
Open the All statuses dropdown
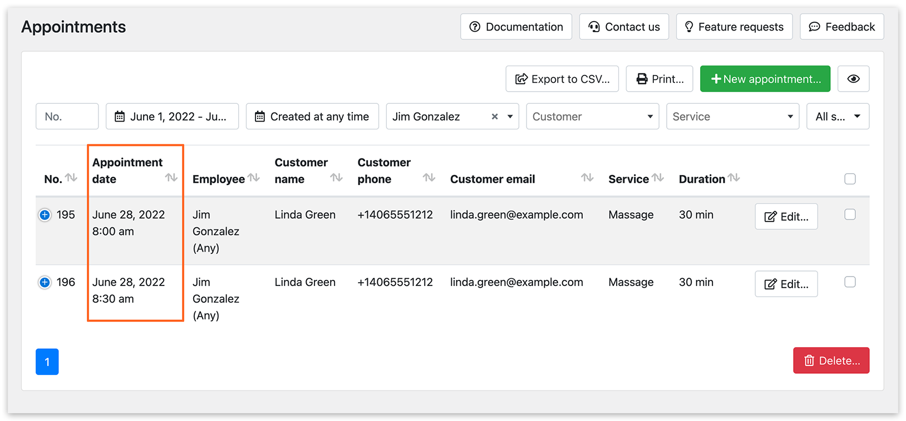pos(838,117)
